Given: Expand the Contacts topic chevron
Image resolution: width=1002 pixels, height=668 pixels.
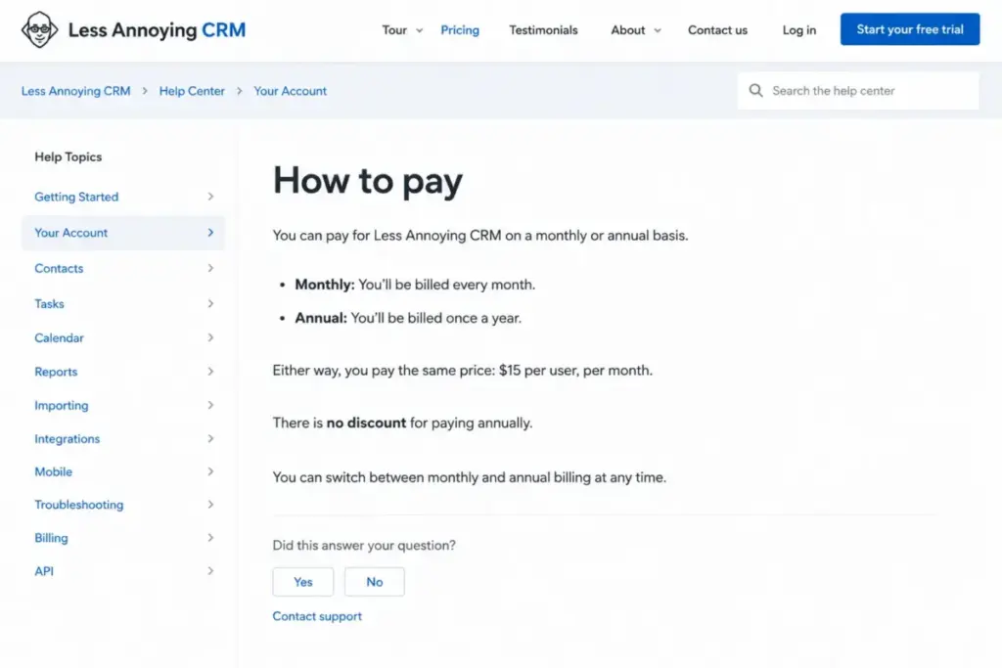Looking at the screenshot, I should point(210,268).
